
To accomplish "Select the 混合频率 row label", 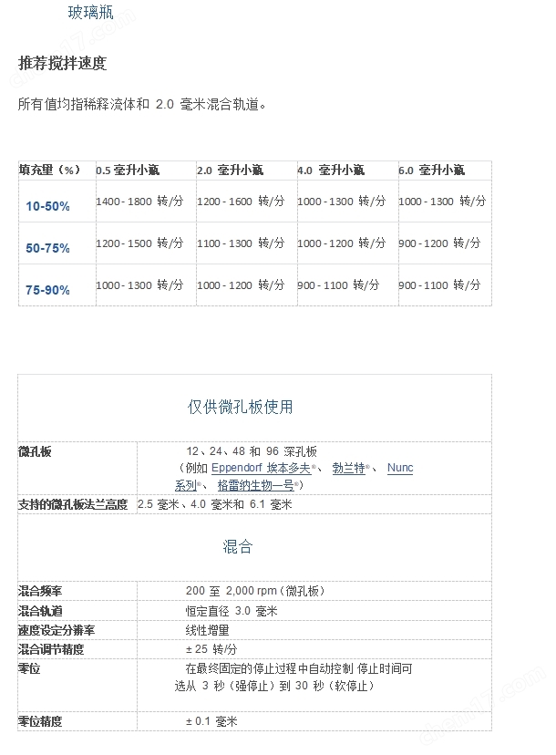I will tap(40, 591).
